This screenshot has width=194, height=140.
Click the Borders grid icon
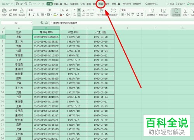[43, 15]
